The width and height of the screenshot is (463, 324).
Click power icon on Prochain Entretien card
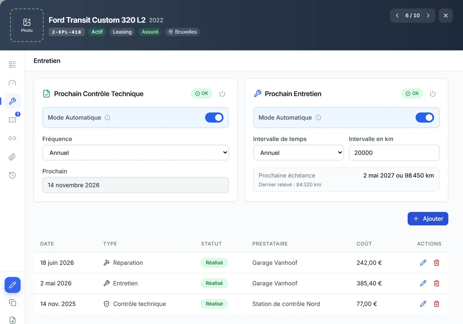coord(433,94)
